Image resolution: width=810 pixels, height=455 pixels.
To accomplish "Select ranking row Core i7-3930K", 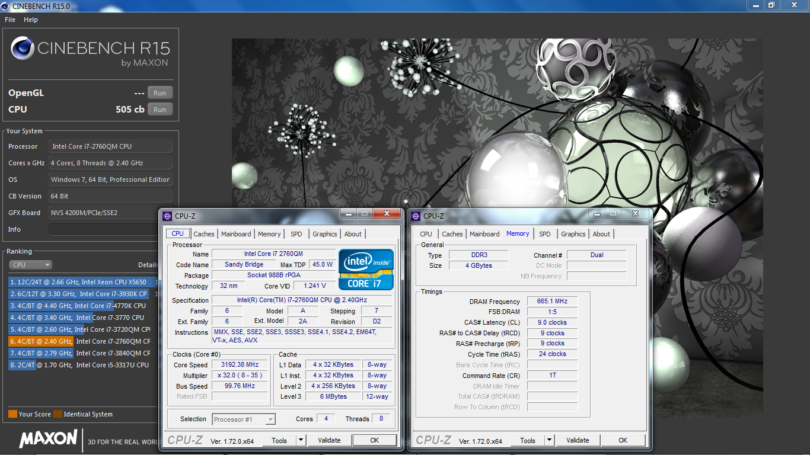I will point(83,294).
